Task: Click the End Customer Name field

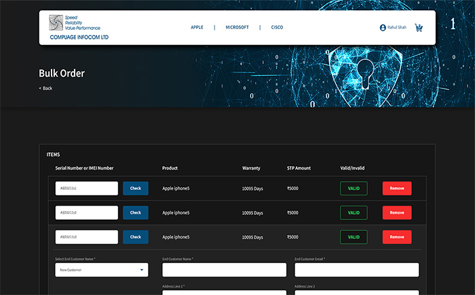Action: (x=224, y=270)
